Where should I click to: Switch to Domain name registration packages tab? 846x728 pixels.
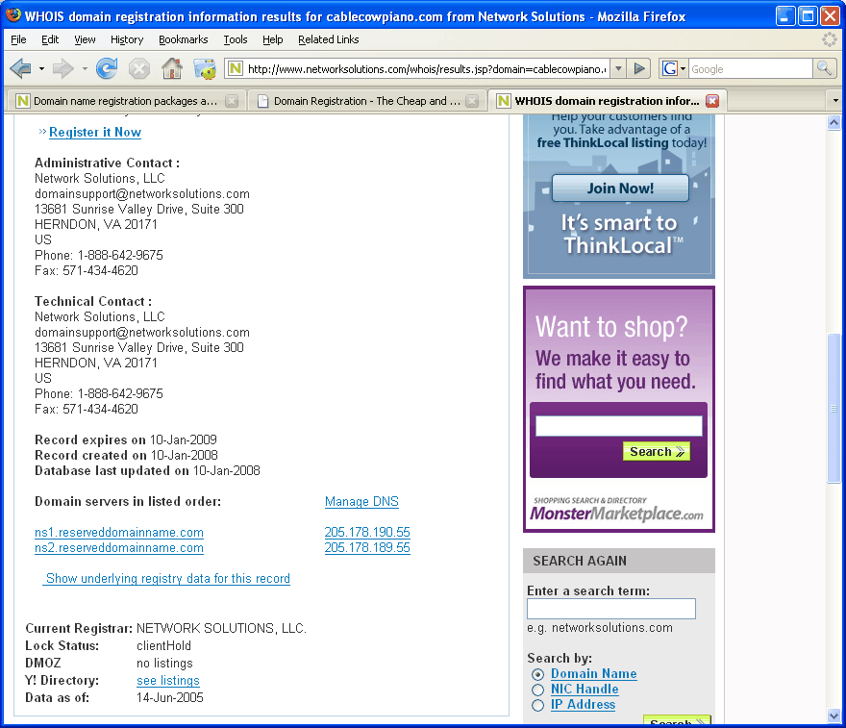[125, 101]
